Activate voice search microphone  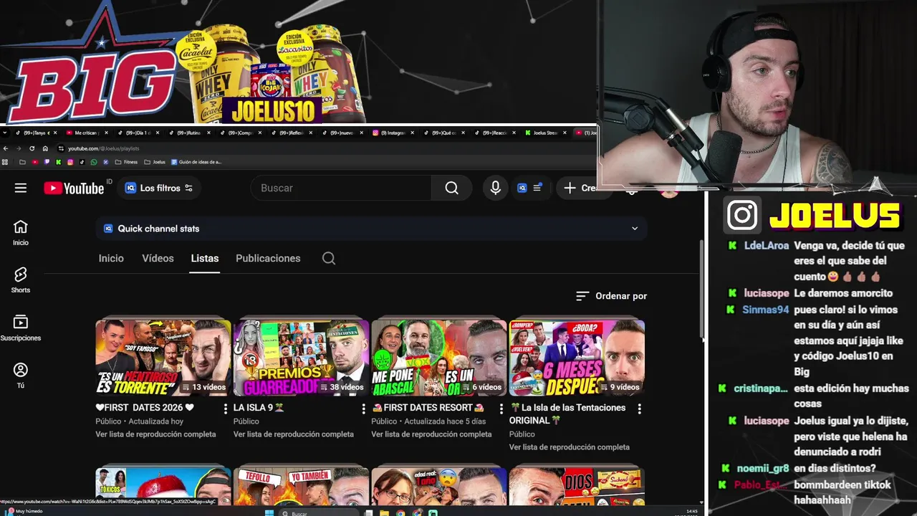pyautogui.click(x=495, y=188)
